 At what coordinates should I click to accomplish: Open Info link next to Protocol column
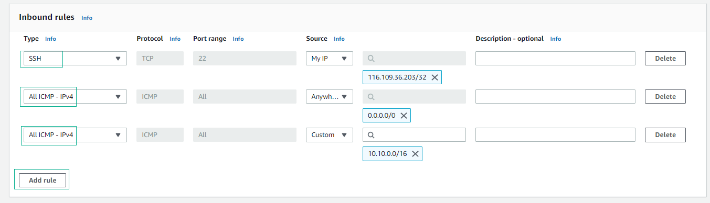[175, 39]
